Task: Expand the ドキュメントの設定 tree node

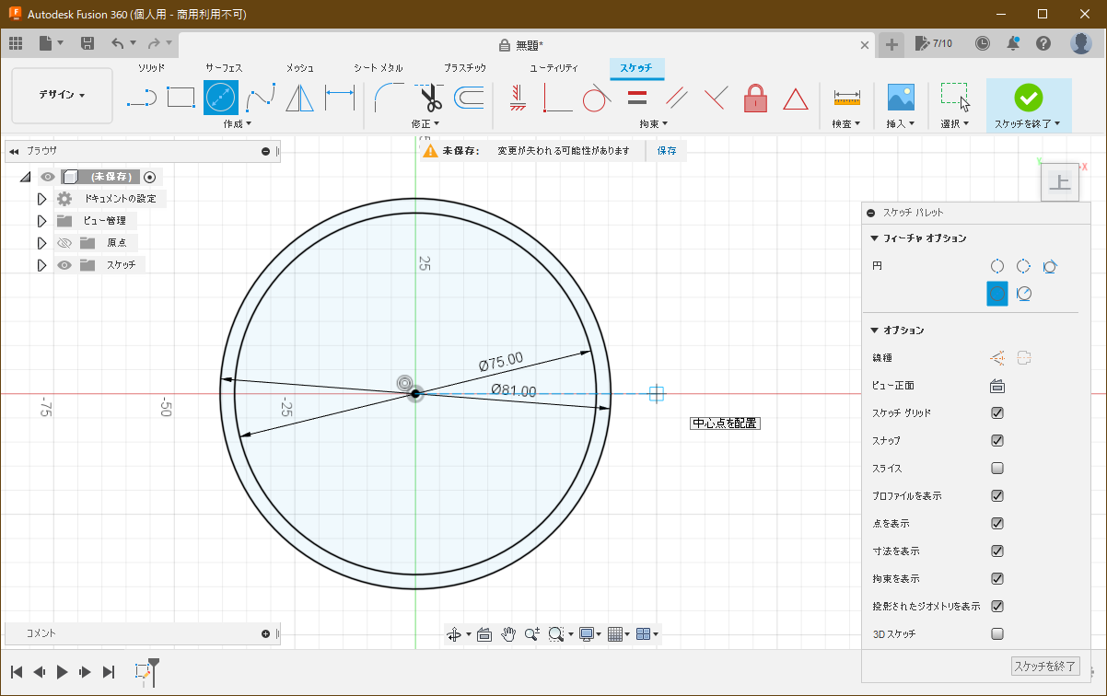Action: coord(41,199)
